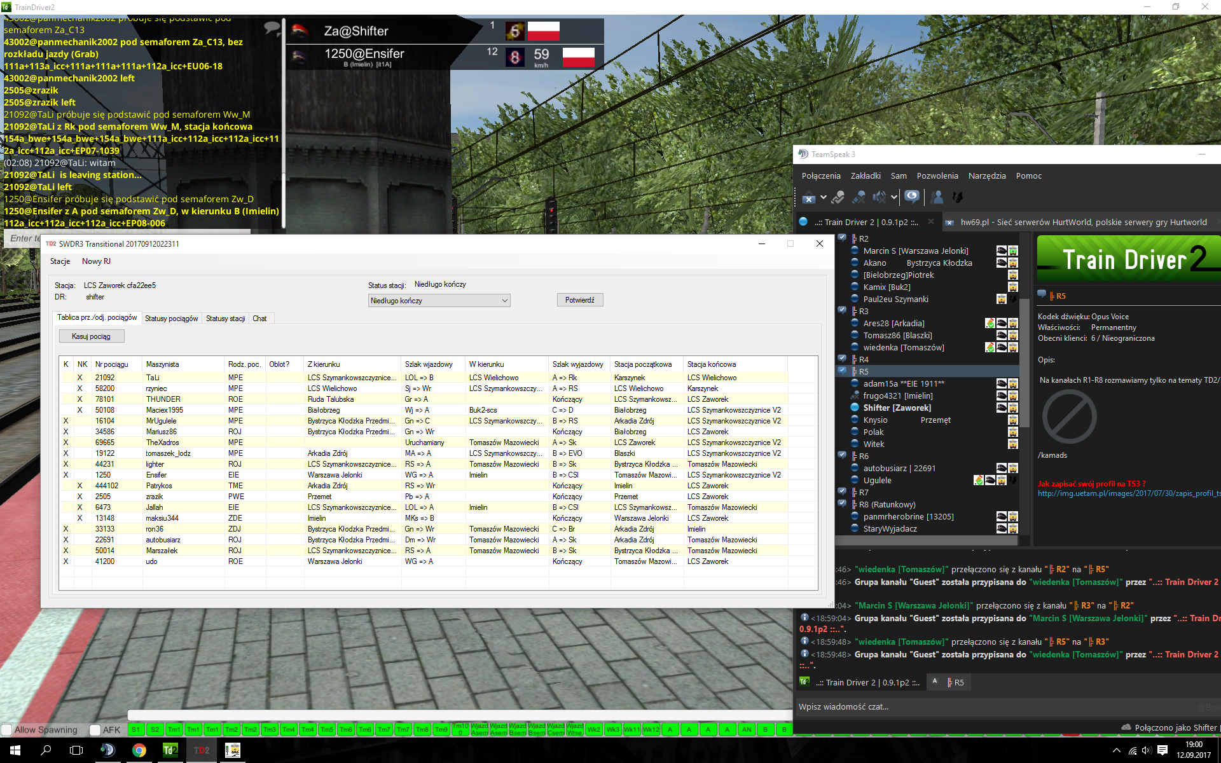Screen dimensions: 1221x763
Task: Open green Td2 taskbar application
Action: tap(170, 750)
